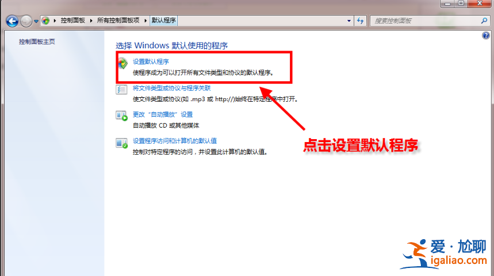The image size is (494, 276).
Task: Navigate to 控制面板 breadcrumb
Action: click(73, 21)
